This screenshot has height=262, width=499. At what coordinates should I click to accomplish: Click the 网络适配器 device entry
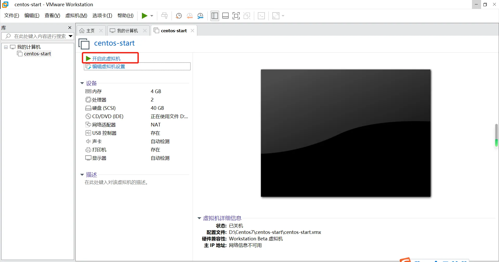coord(101,125)
